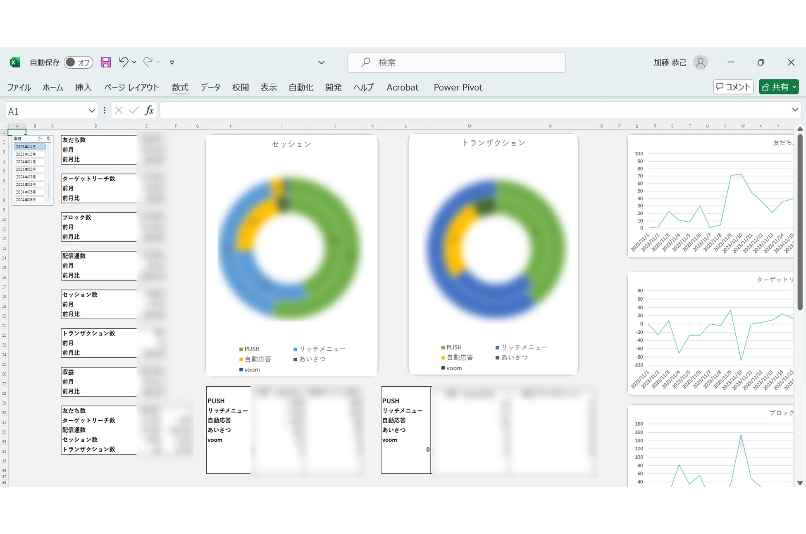This screenshot has height=534, width=806.
Task: Open the データ ribbon tab
Action: pyautogui.click(x=210, y=87)
